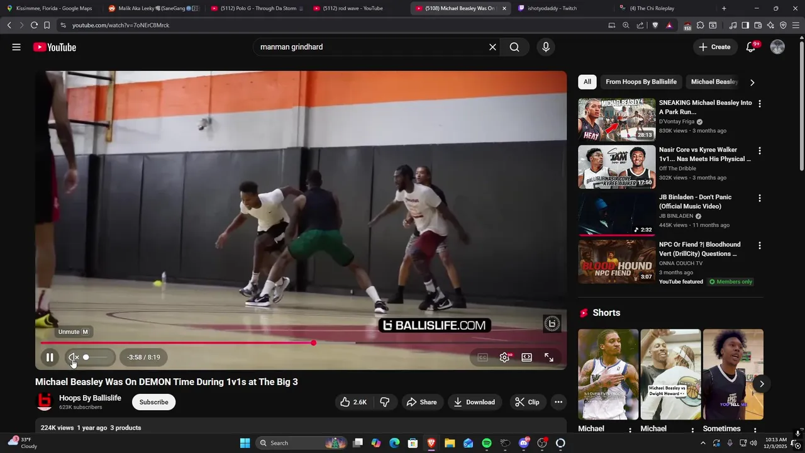The height and width of the screenshot is (453, 805).
Task: Open the Brave main menu hamburger
Action: 796,25
